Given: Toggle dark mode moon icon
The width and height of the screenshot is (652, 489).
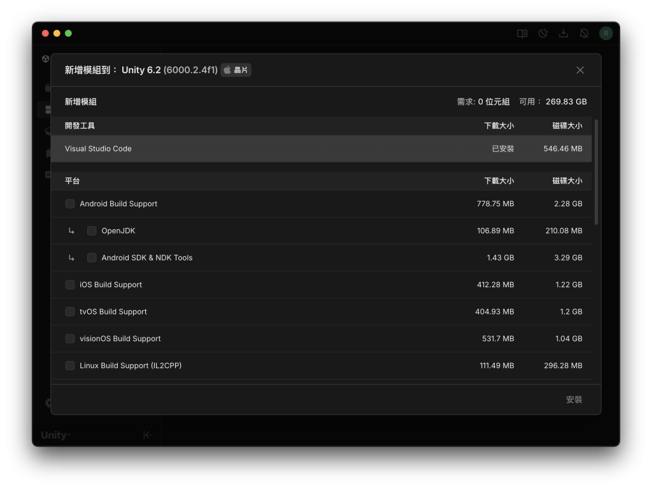Looking at the screenshot, I should [543, 33].
